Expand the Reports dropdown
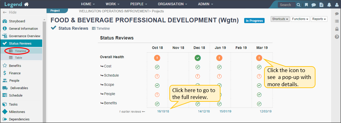Image resolution: width=341 pixels, height=123 pixels. click(319, 19)
